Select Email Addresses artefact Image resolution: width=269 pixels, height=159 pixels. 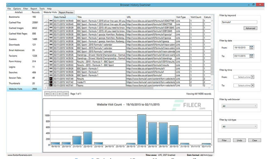[24, 50]
